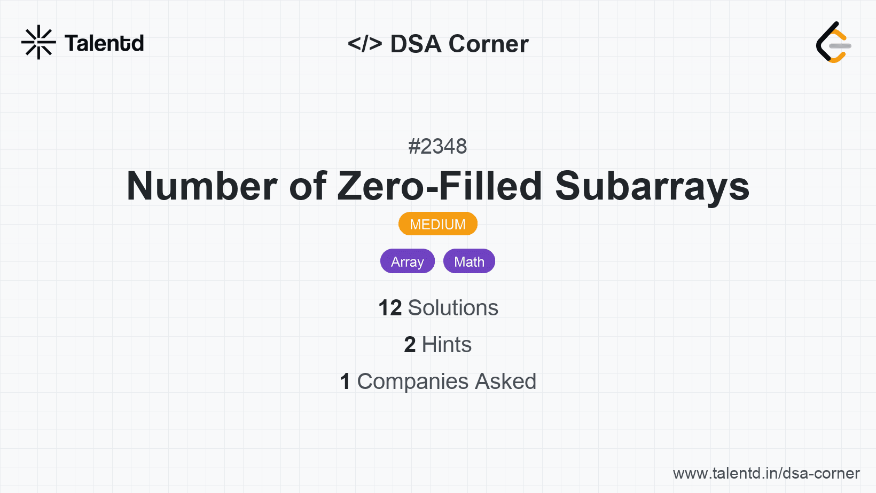The height and width of the screenshot is (493, 876).
Task: Select the Math topic tag
Action: pyautogui.click(x=469, y=261)
